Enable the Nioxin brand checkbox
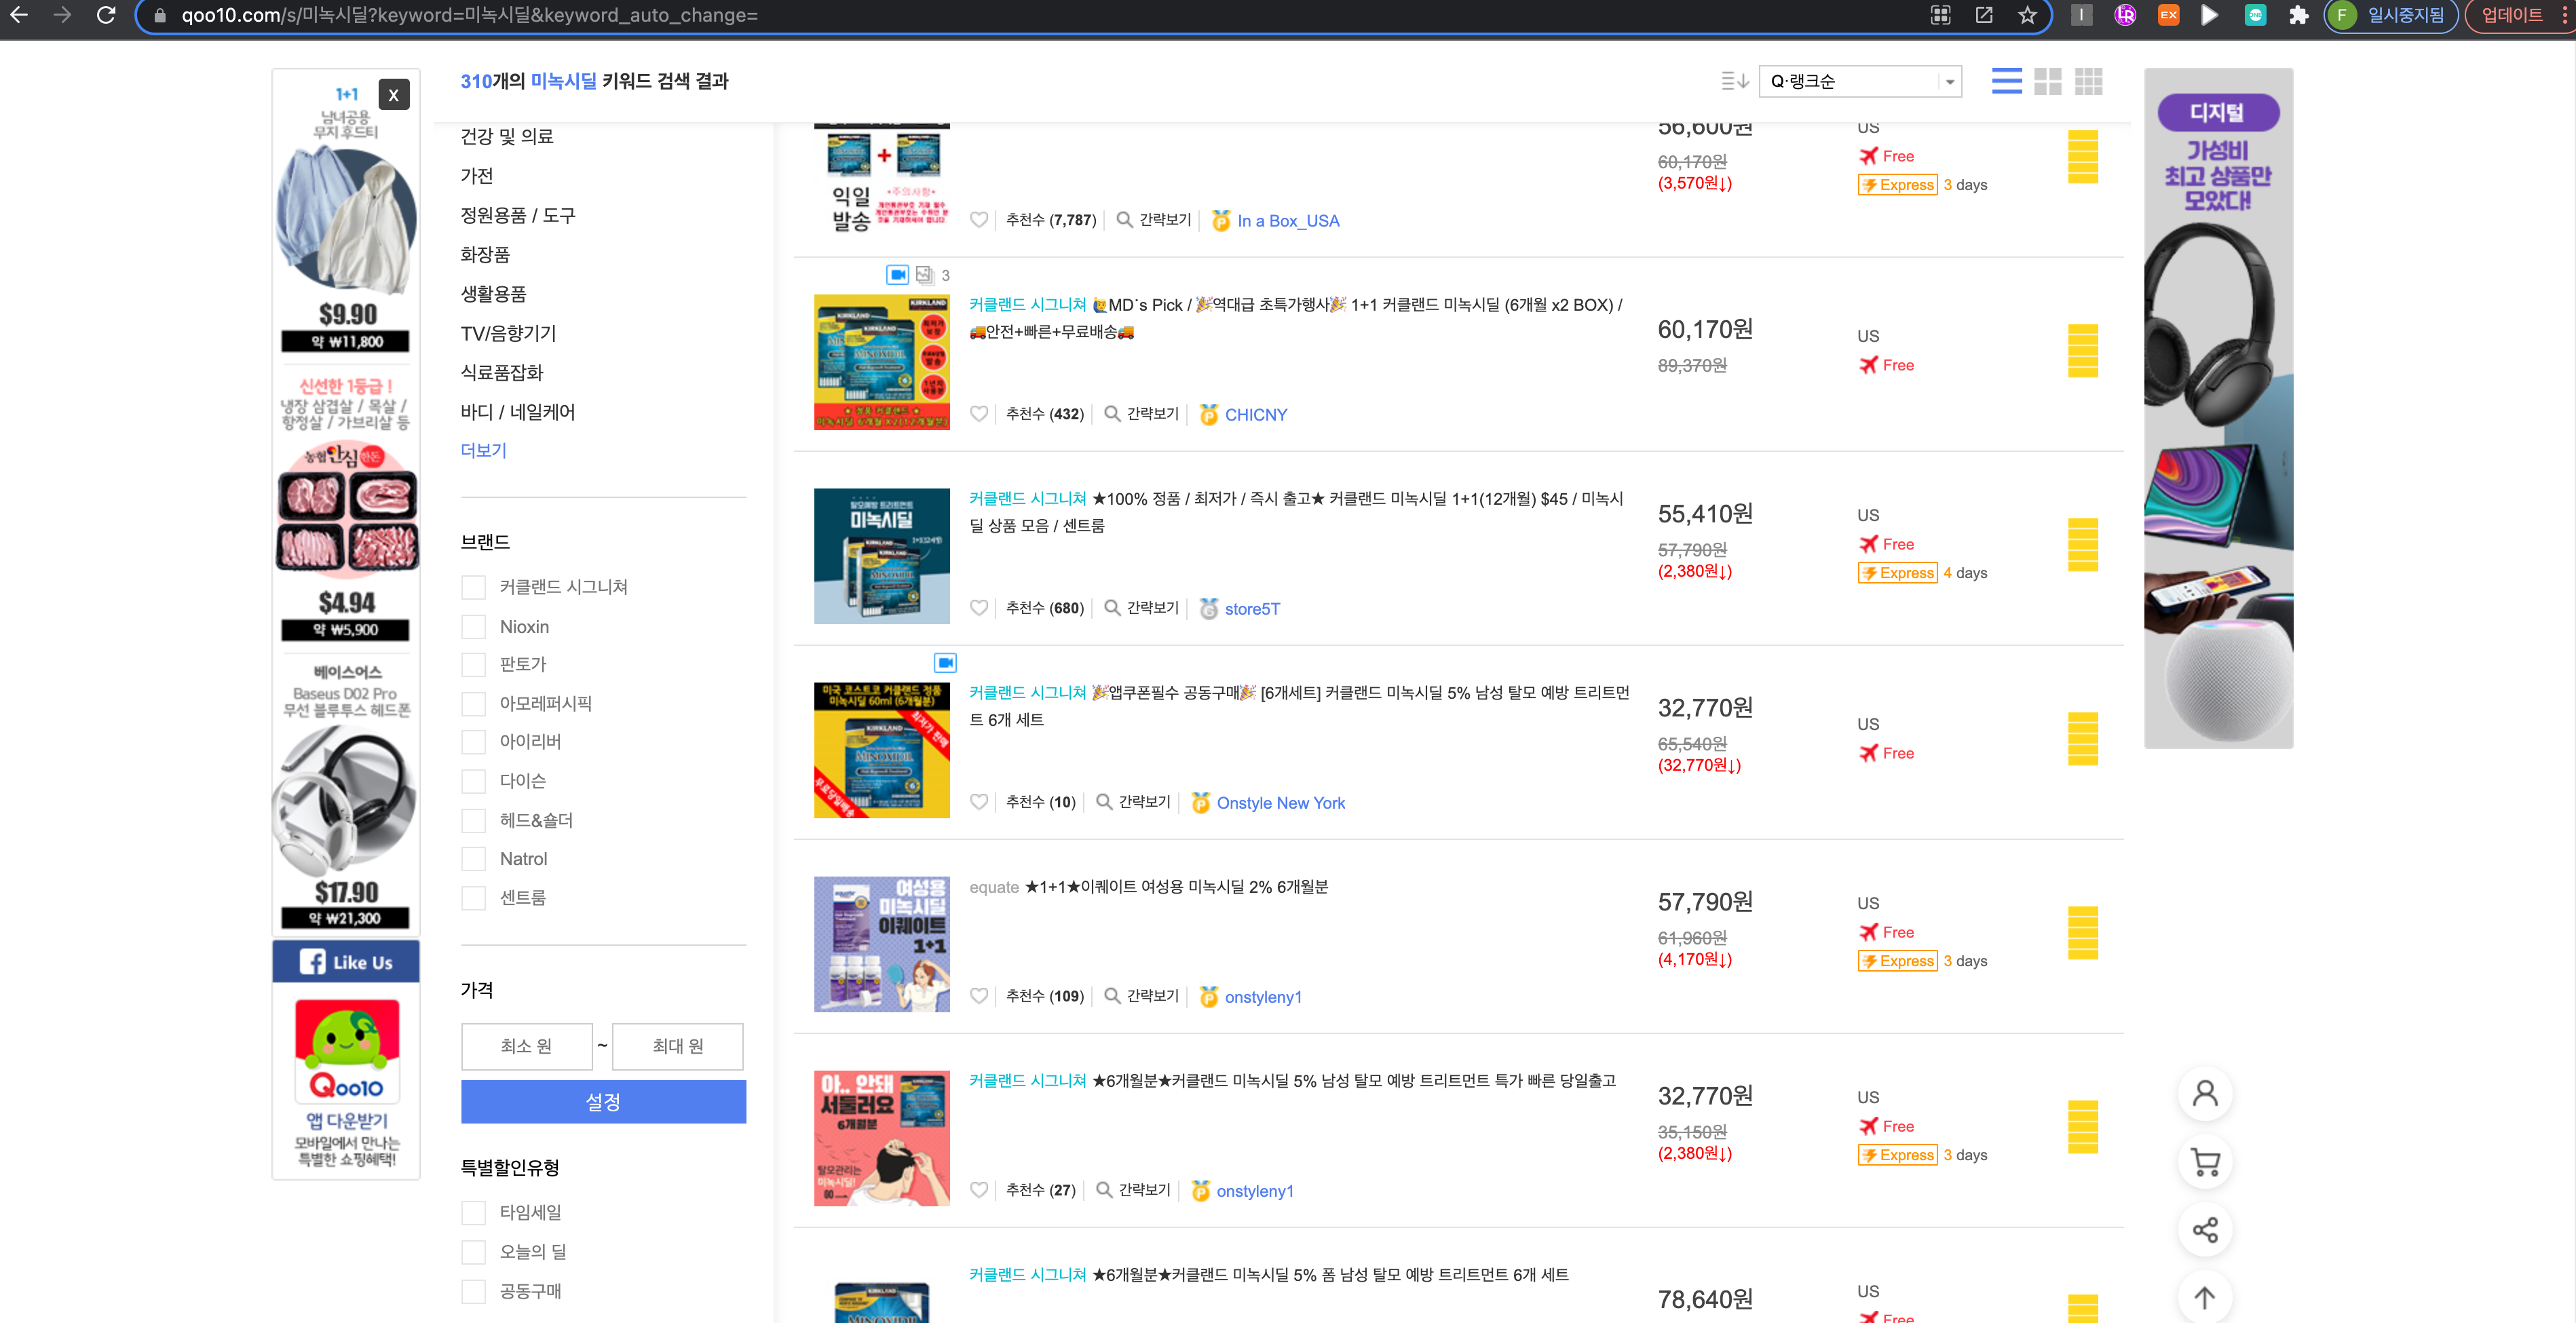 pos(473,627)
